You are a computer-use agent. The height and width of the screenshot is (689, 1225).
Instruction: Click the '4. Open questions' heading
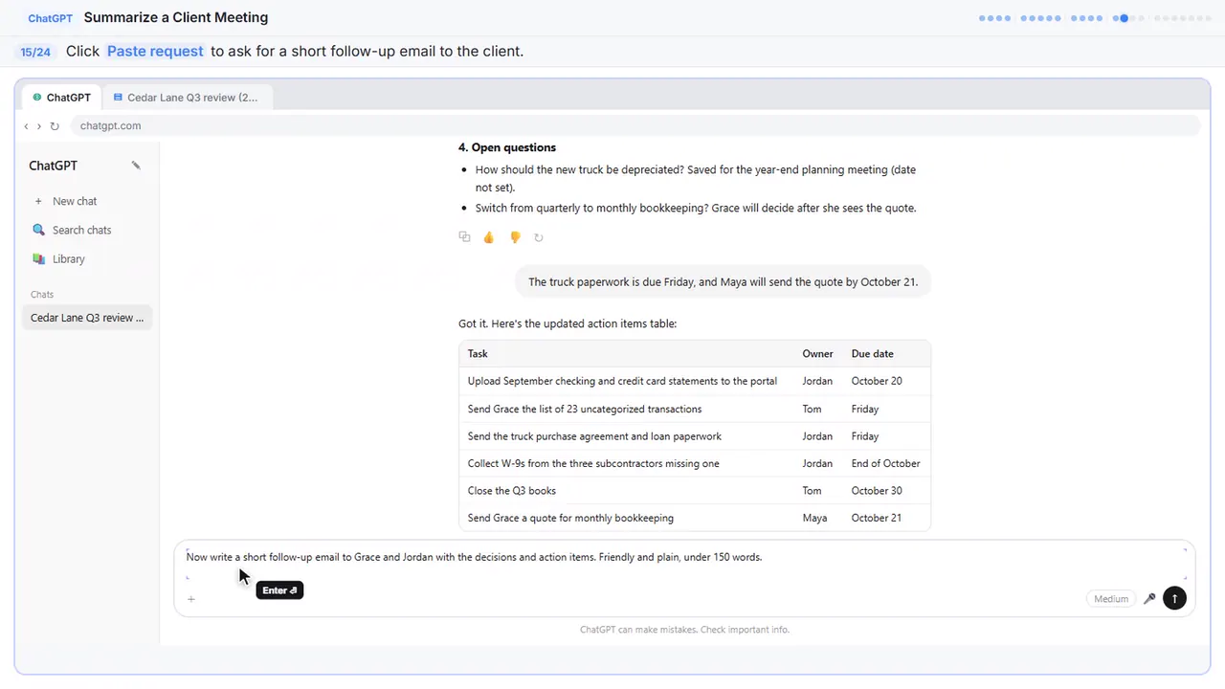tap(507, 147)
